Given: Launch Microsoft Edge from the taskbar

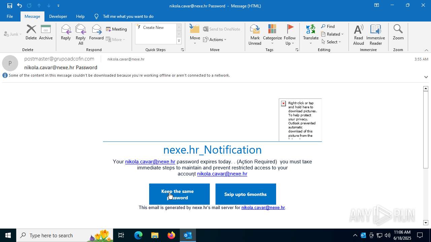Looking at the screenshot, I should pos(138,235).
